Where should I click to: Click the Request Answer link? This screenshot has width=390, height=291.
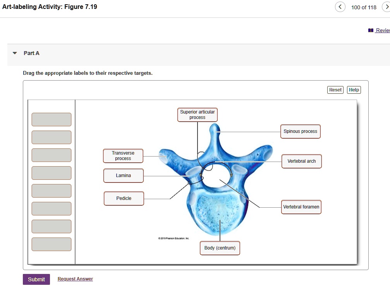(75, 279)
